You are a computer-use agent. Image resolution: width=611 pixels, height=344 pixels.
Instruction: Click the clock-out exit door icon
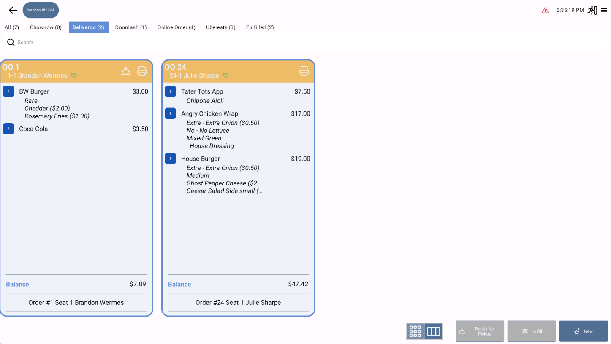coord(592,10)
